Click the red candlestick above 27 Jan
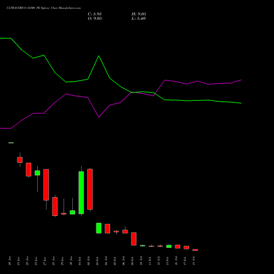This screenshot has height=274, width=274. tap(46, 185)
